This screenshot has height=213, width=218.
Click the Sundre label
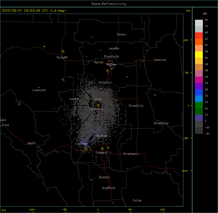(74, 99)
